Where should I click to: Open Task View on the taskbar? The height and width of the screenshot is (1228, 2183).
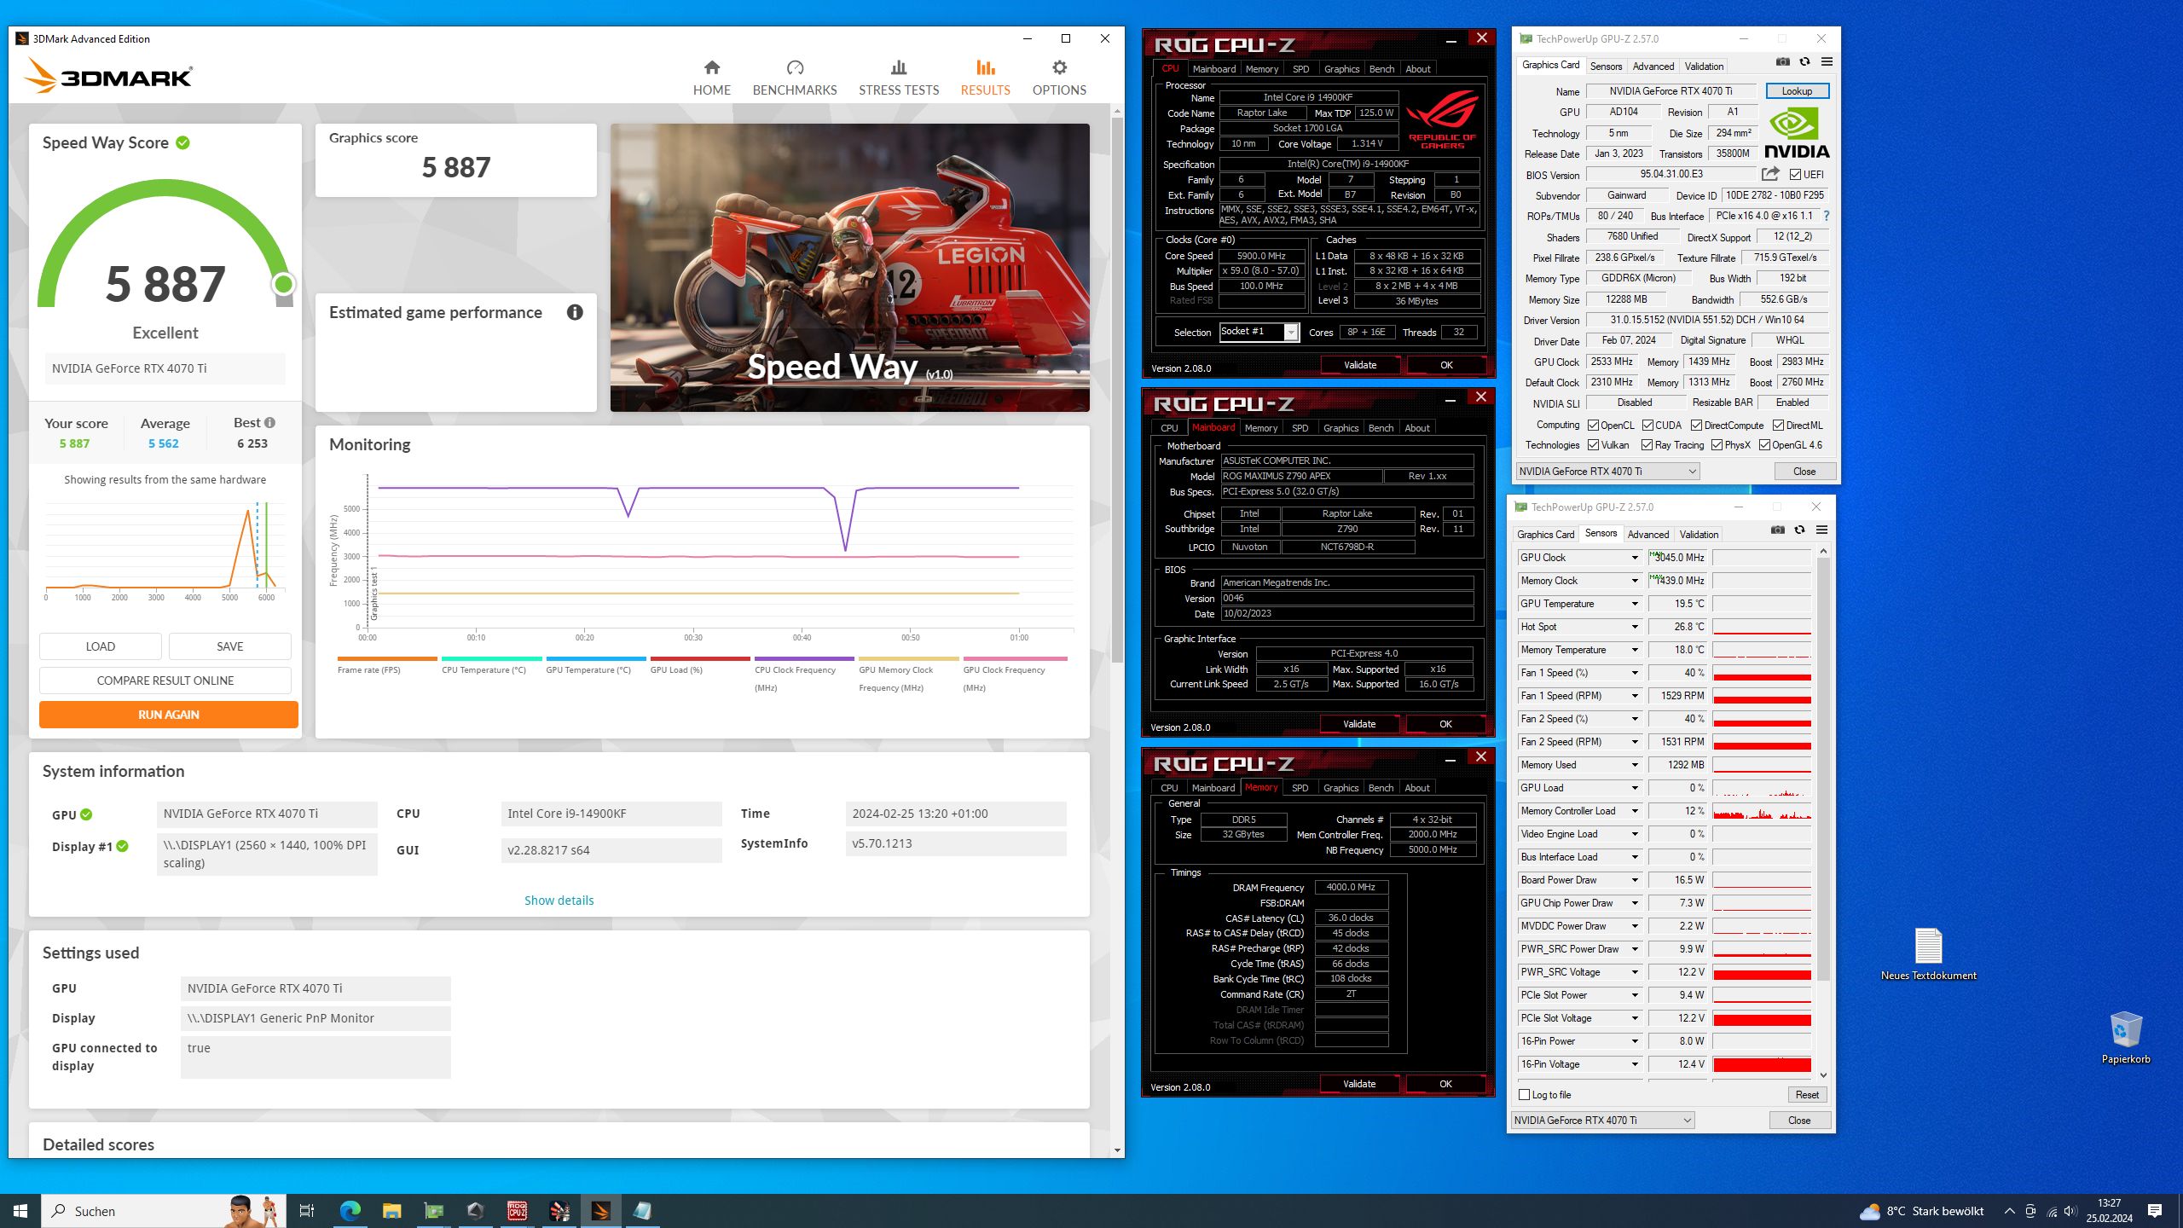[x=307, y=1211]
